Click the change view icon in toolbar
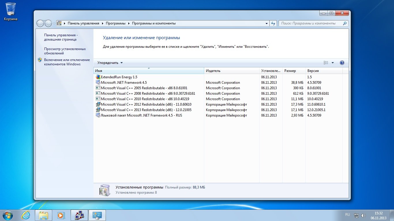Image resolution: width=394 pixels, height=221 pixels. coord(326,63)
